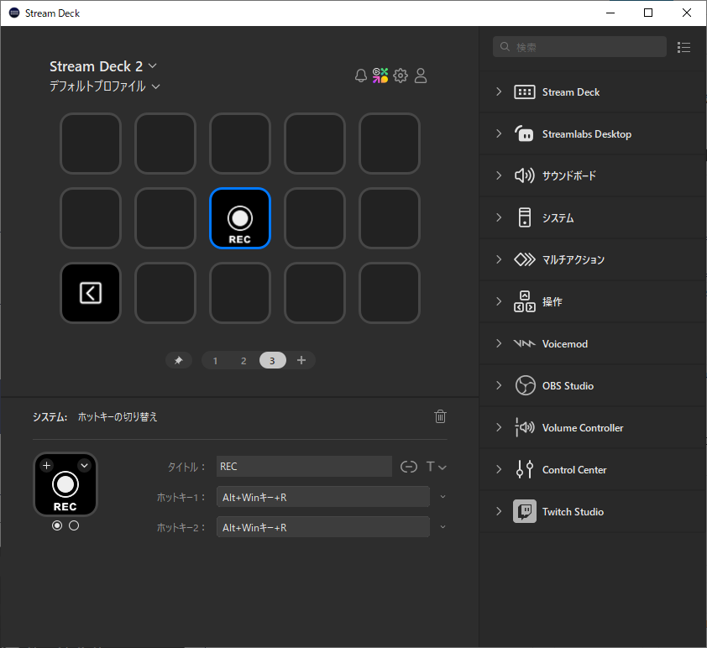
Task: Select page 3 tab
Action: 272,360
